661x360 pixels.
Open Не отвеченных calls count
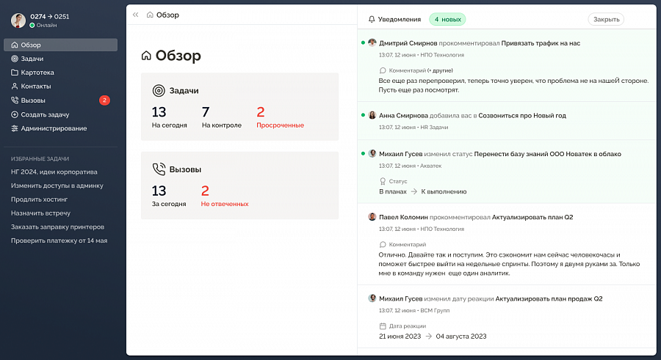(225, 196)
